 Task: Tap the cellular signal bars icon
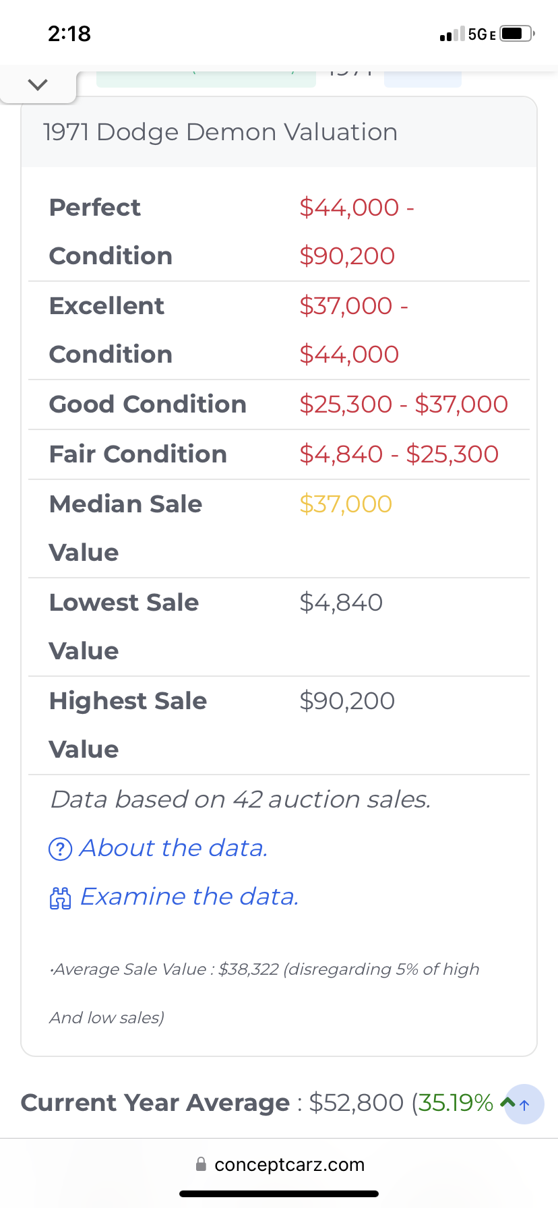point(452,34)
